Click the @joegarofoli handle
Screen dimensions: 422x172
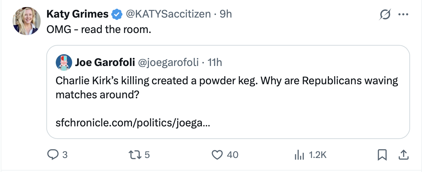tap(169, 62)
